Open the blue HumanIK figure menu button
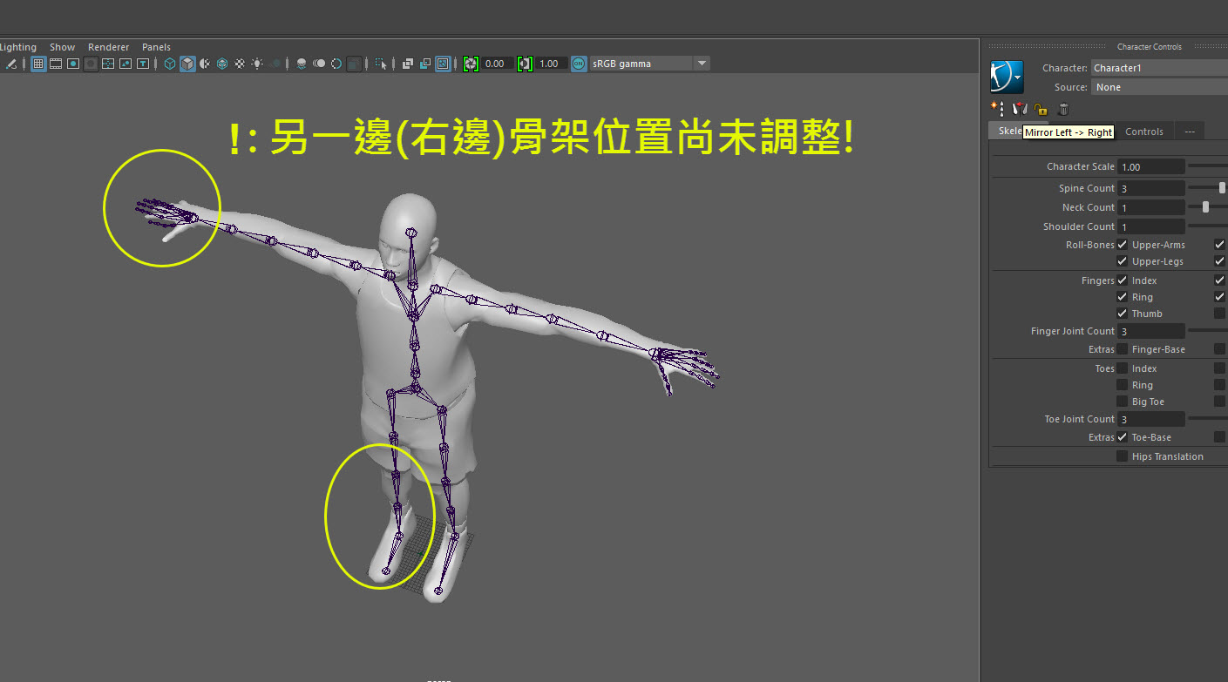 pyautogui.click(x=1007, y=77)
